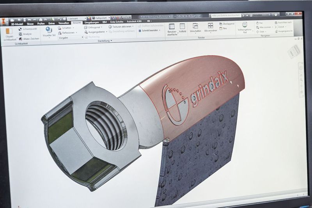Viewport: 312px width, 208px height.
Task: Click Zurück view icon
Action: [277, 27]
